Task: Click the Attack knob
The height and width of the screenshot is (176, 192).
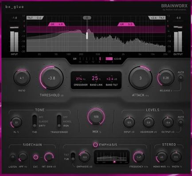Action: [140, 78]
